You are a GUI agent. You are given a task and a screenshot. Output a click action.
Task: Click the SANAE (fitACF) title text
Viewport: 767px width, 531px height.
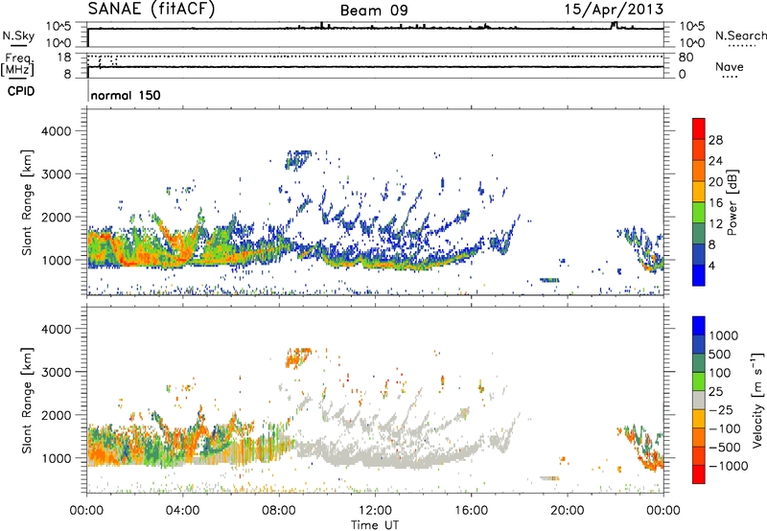(151, 9)
